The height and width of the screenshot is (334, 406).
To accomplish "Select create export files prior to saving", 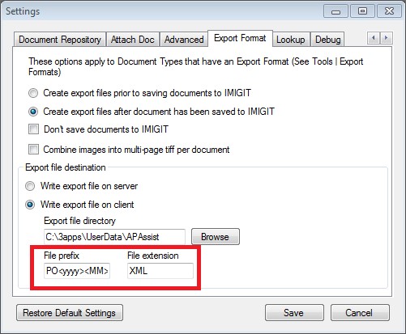I will (x=33, y=93).
